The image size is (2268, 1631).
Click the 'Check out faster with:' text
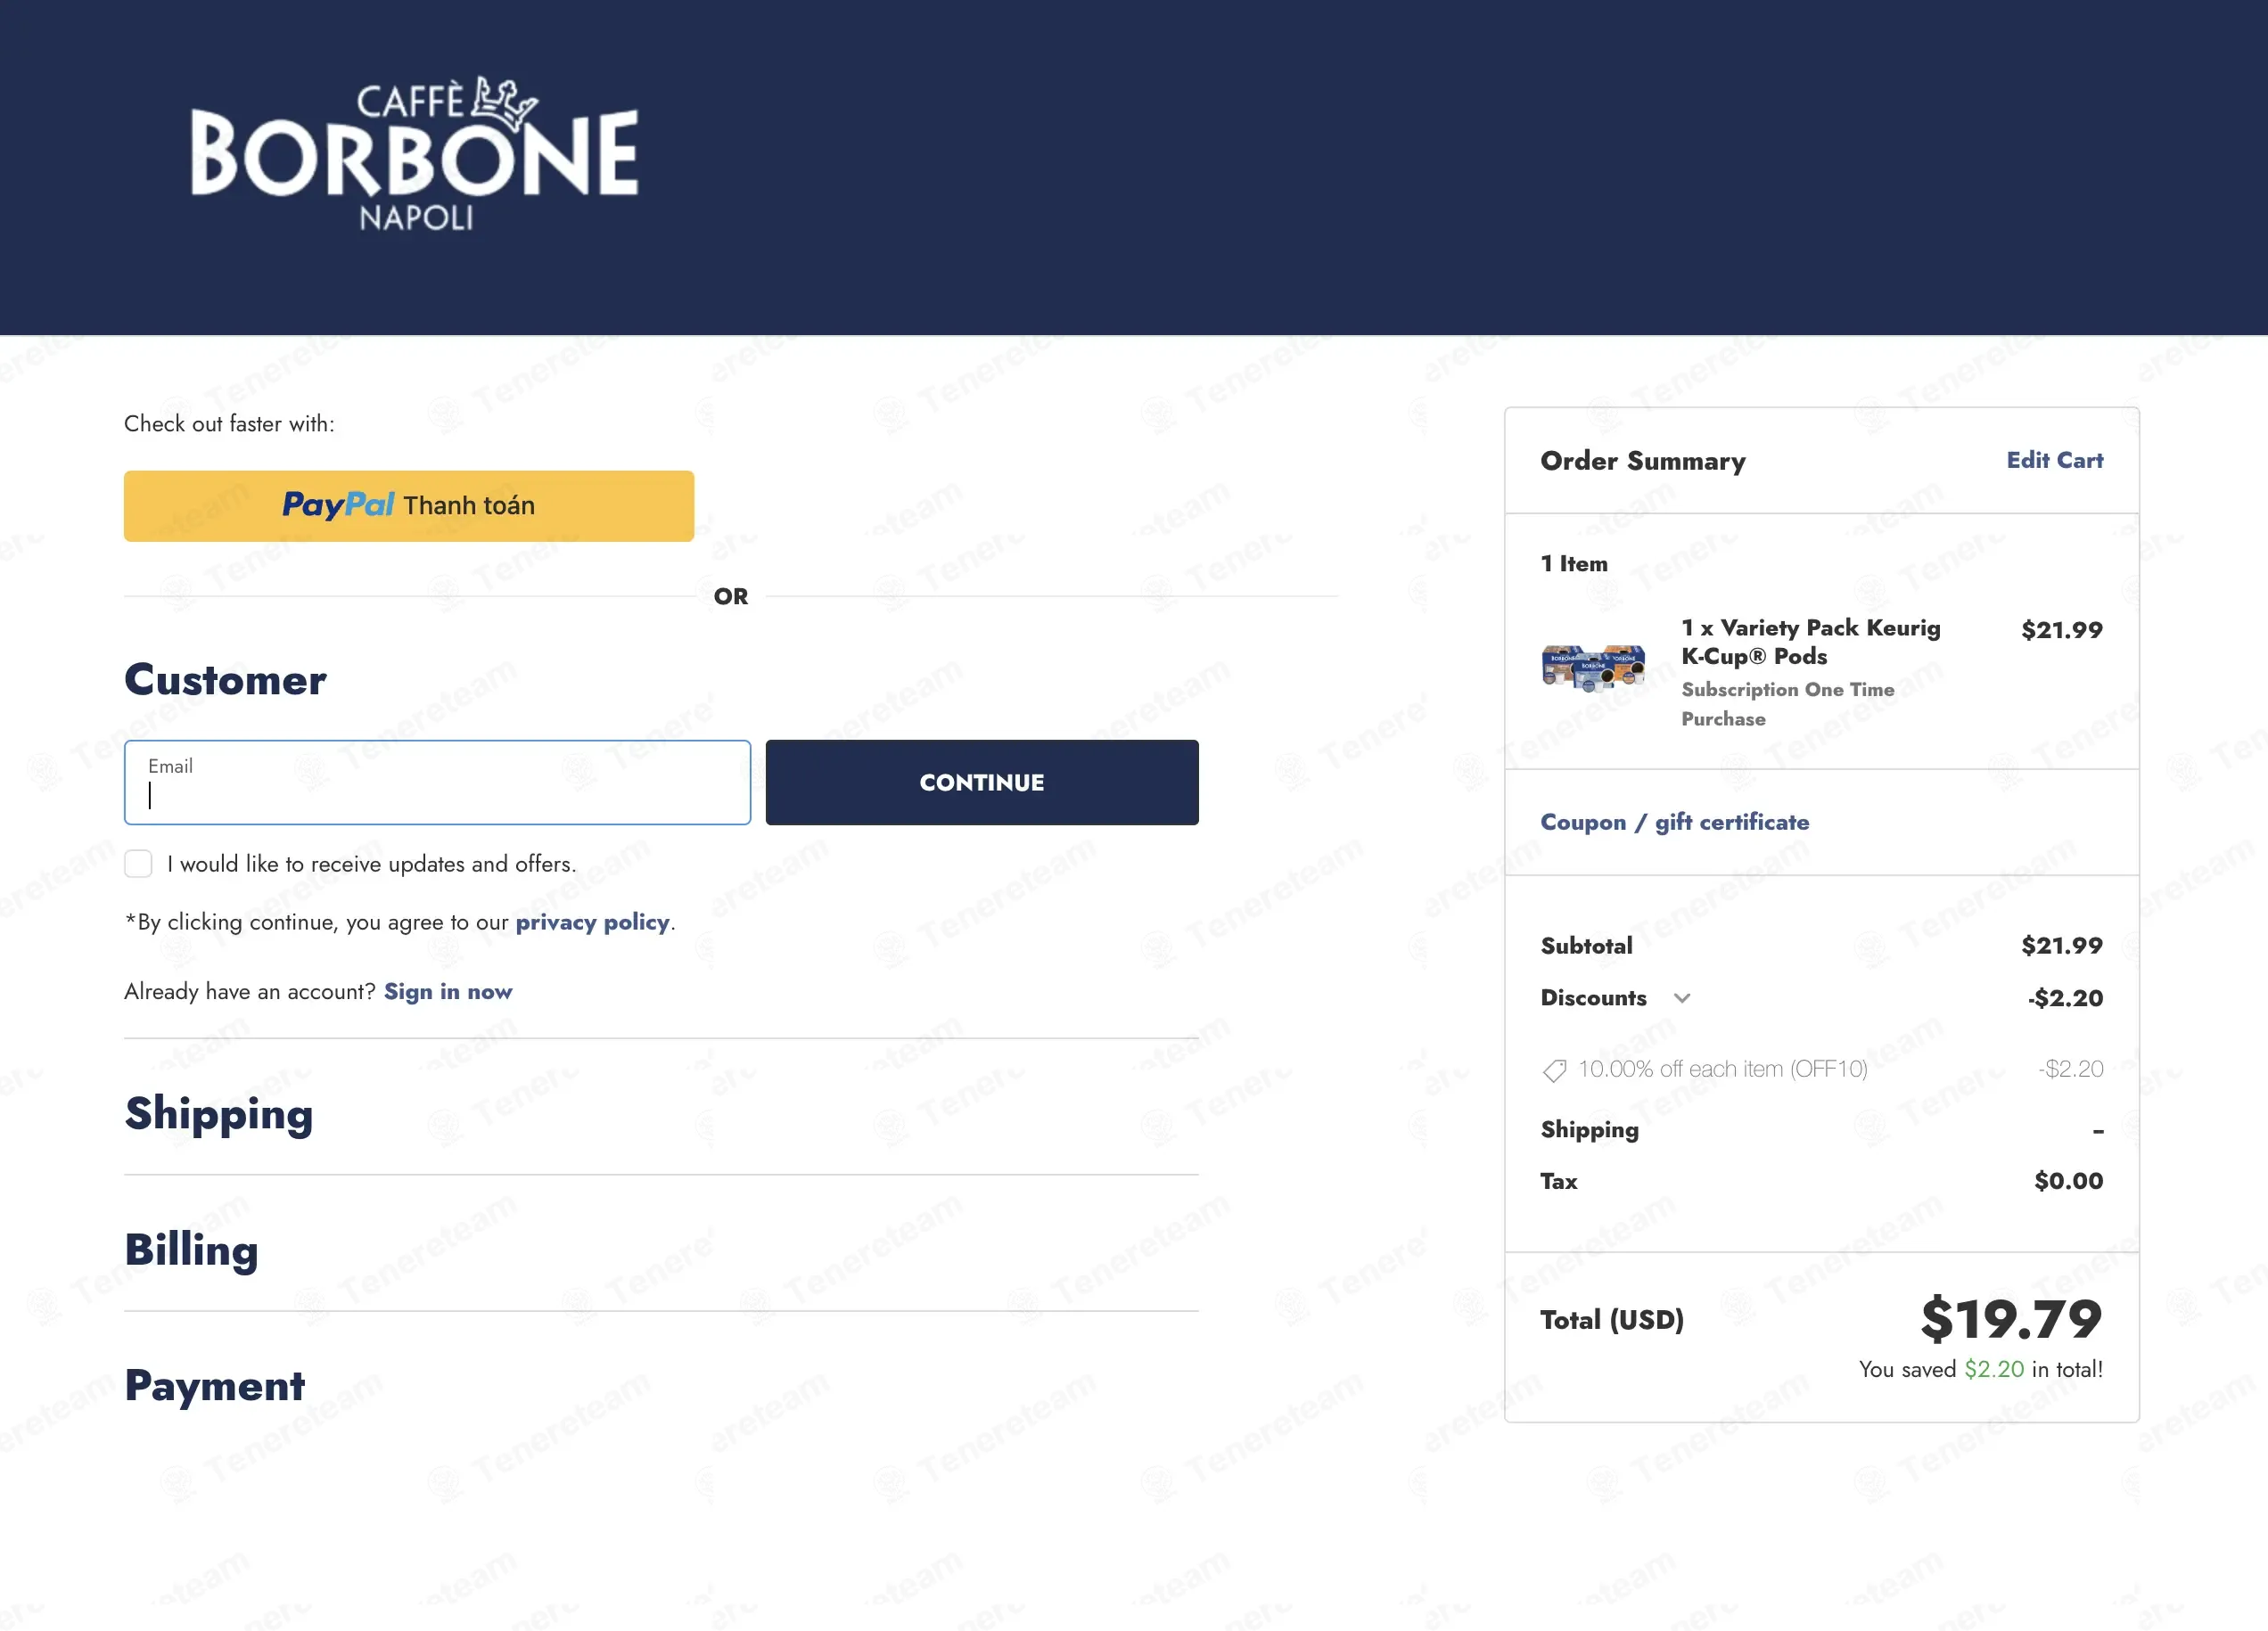click(229, 424)
